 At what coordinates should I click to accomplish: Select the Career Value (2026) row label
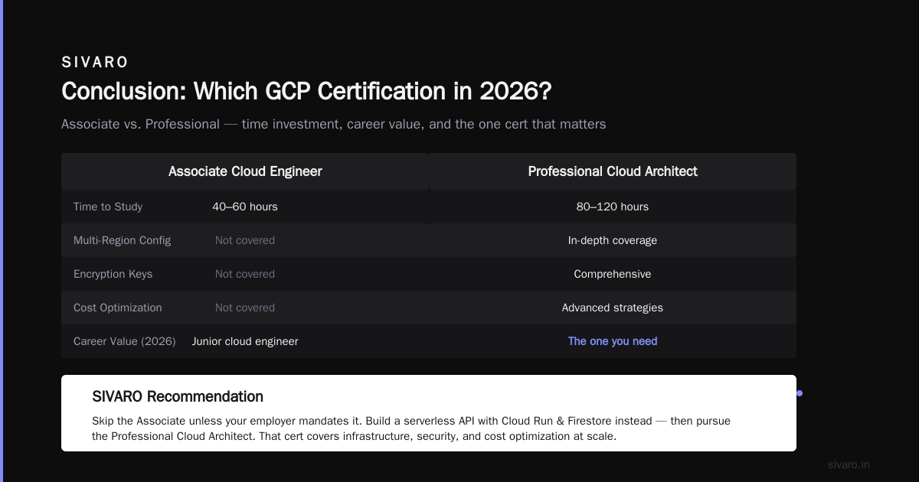pos(125,341)
